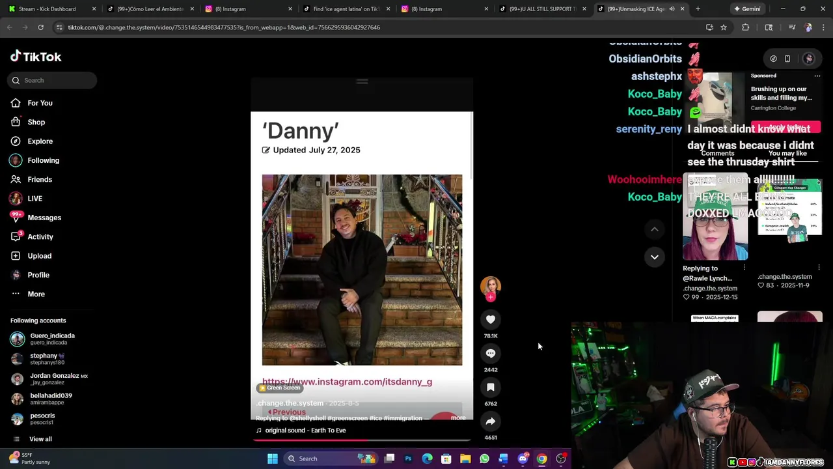
Task: Seek in the video progress bar
Action: 362,440
